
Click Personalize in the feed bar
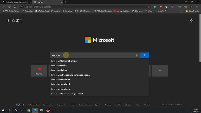coord(33,105)
